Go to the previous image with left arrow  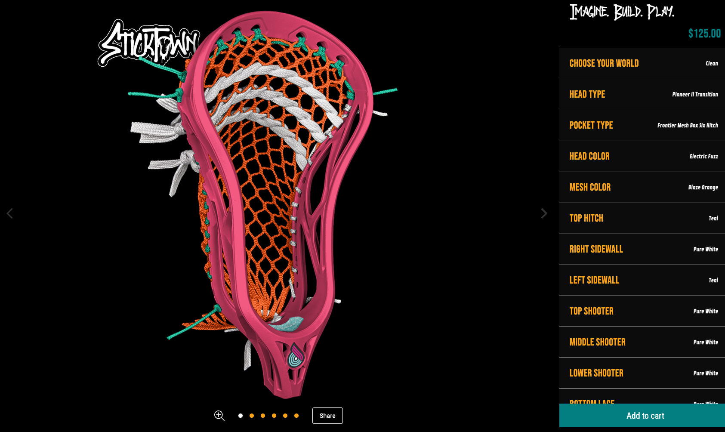click(x=10, y=213)
